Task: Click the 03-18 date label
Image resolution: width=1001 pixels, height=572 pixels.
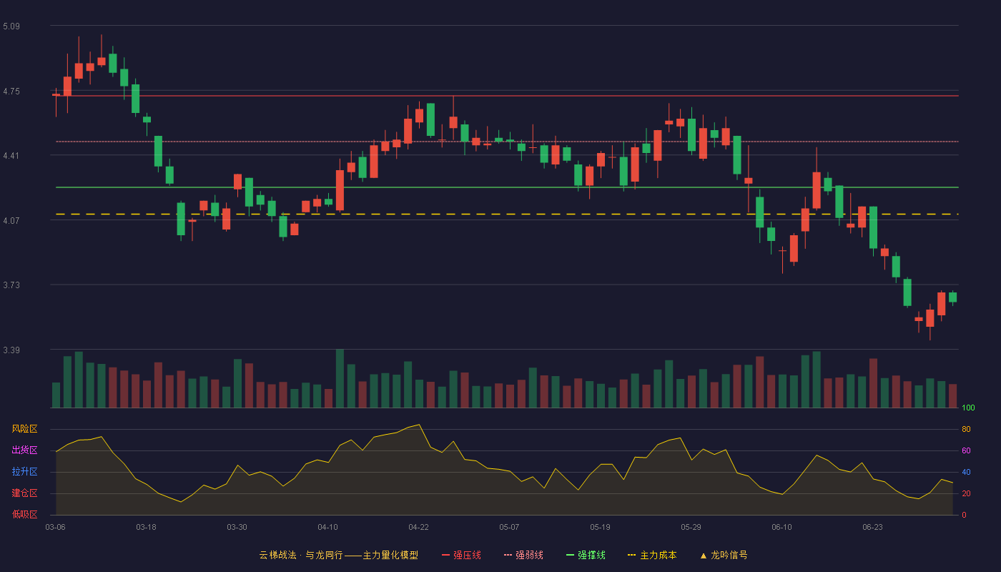Action: click(146, 527)
